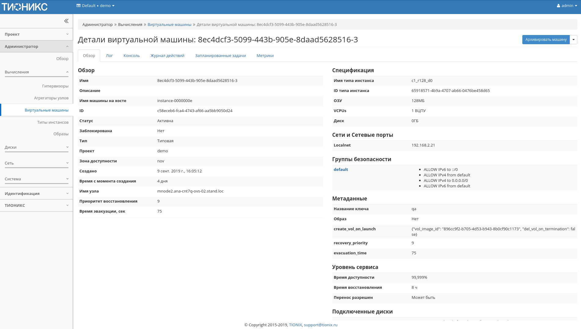This screenshot has width=581, height=329.
Task: Switch to the Метрики tab
Action: pyautogui.click(x=265, y=55)
